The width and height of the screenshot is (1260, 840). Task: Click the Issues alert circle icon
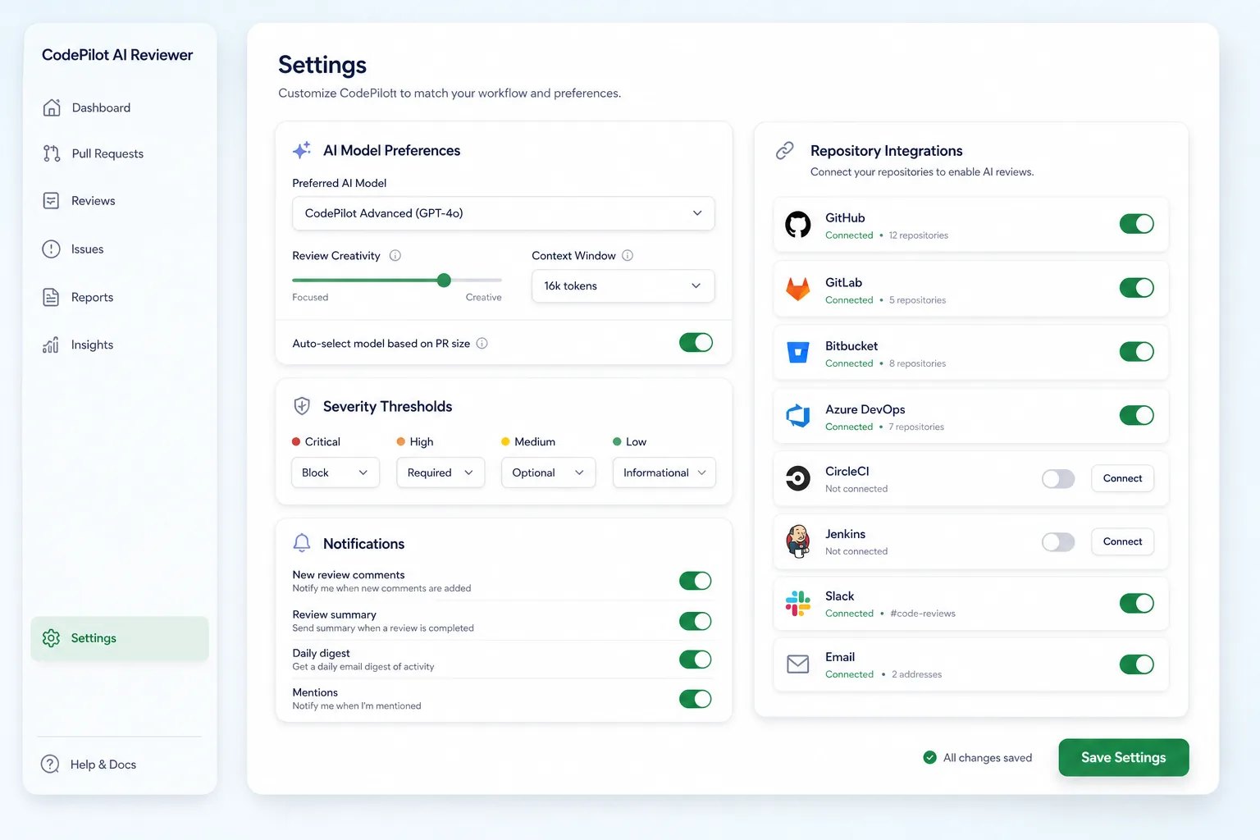click(51, 249)
